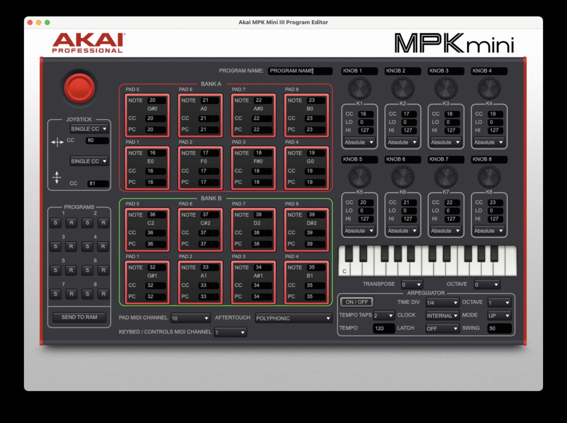The width and height of the screenshot is (567, 423).
Task: Open the K1 Absolute mode dropdown
Action: click(359, 142)
